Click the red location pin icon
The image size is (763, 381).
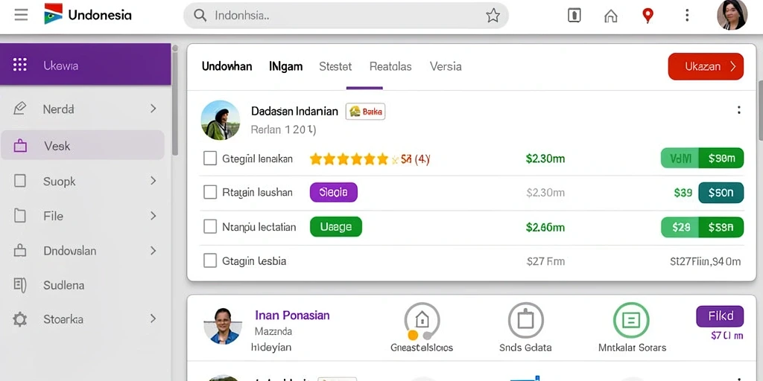point(648,16)
